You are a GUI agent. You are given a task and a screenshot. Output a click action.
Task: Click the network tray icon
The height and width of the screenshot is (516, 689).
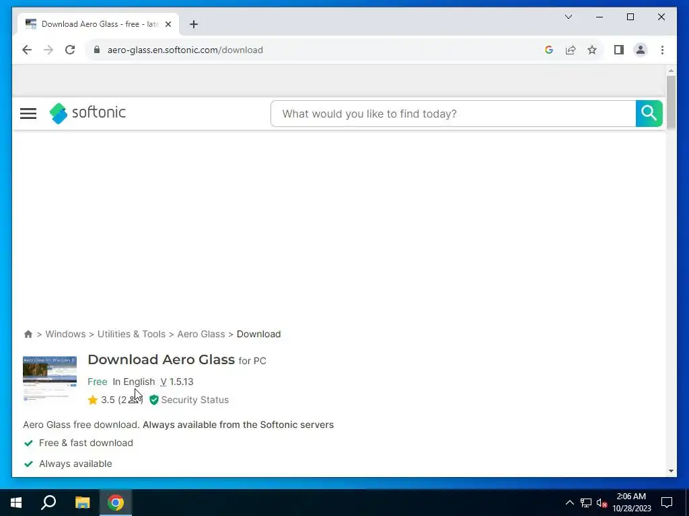[x=586, y=503]
